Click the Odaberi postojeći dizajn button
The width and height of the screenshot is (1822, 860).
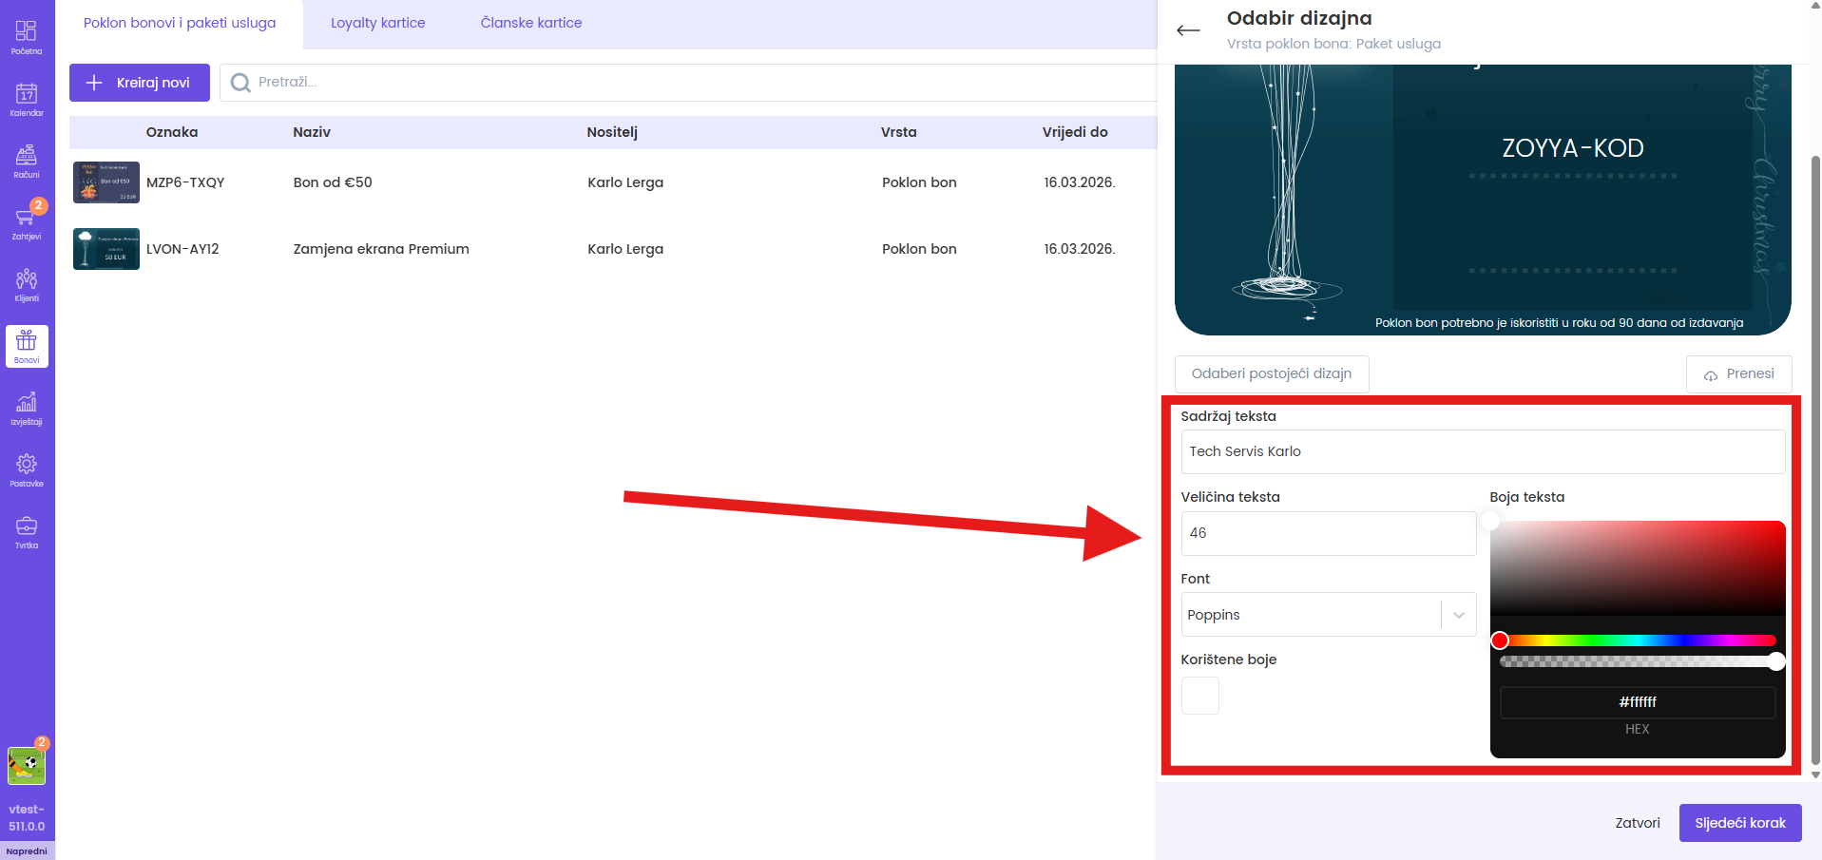[x=1271, y=373]
